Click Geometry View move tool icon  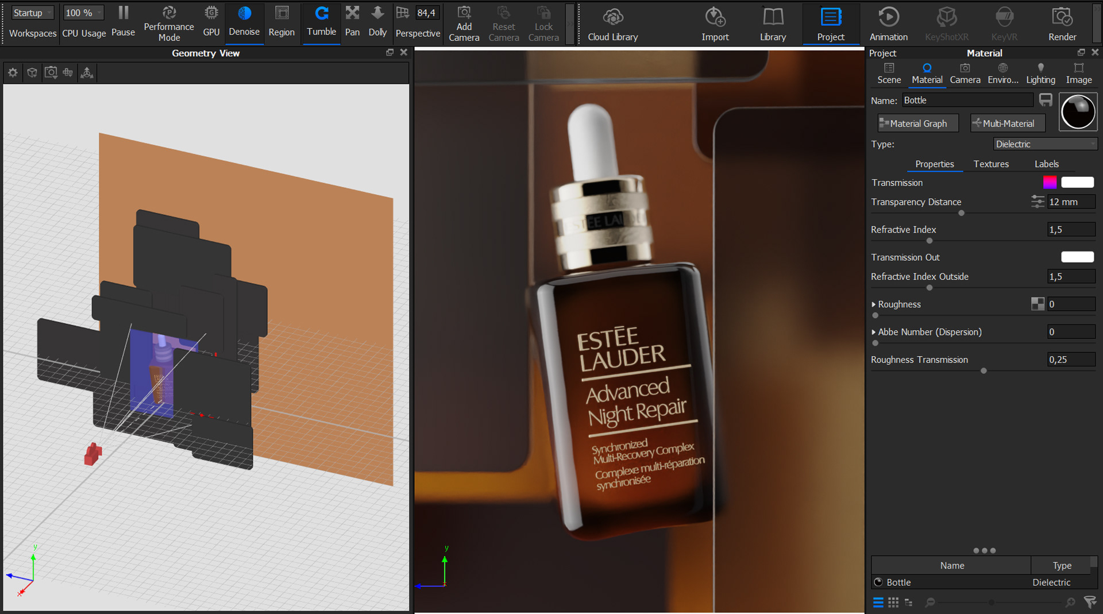pos(87,72)
